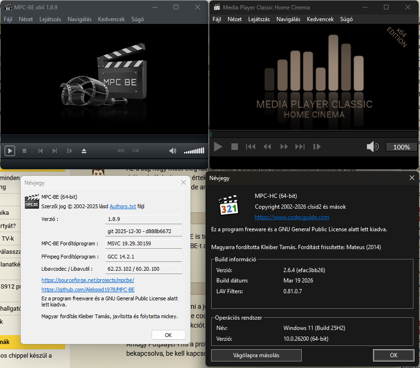Viewport: 420px width, 368px height.
Task: Click Windows 11 (Build 25H2) text
Action: 314,328
